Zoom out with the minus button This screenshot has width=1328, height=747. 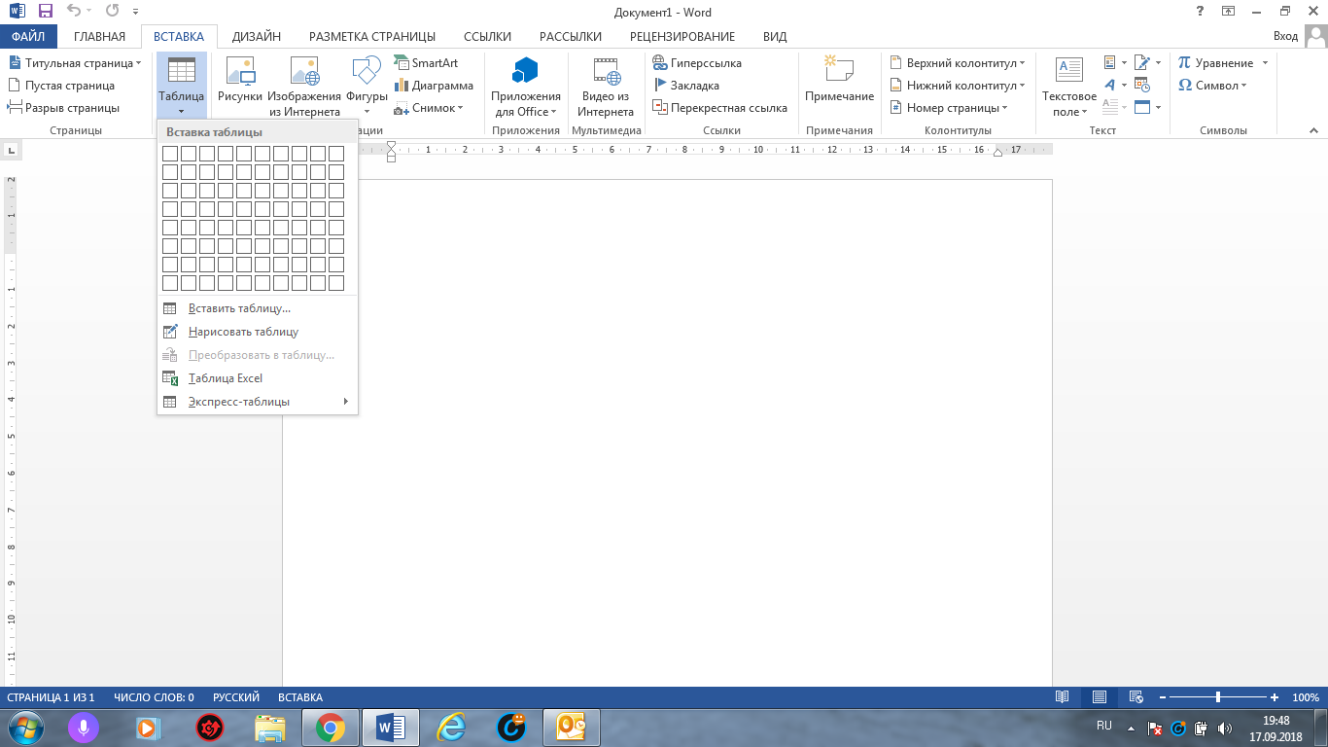pos(1163,697)
